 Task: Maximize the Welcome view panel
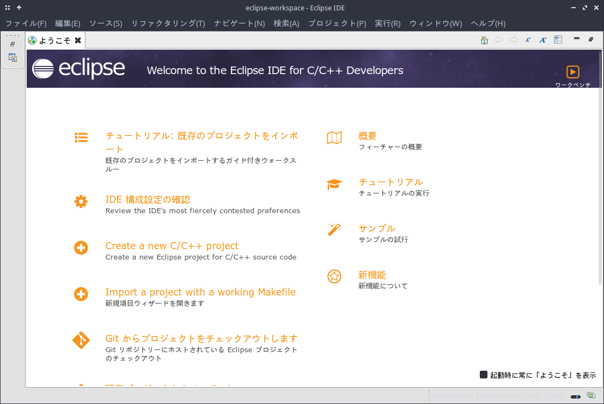[x=591, y=39]
